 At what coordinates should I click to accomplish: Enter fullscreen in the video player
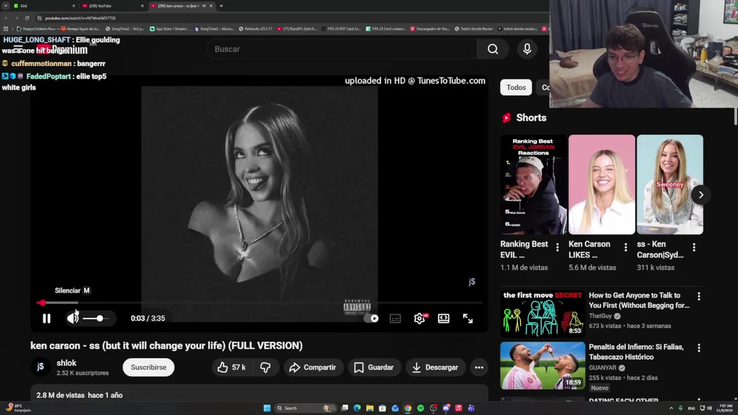click(x=468, y=318)
